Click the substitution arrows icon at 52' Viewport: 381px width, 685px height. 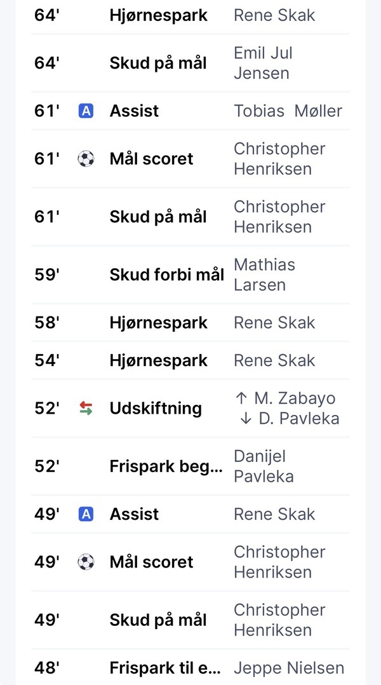(x=86, y=409)
